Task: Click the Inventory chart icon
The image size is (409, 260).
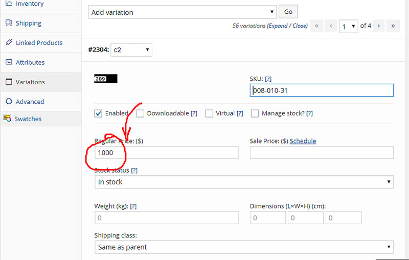Action: coord(9,4)
